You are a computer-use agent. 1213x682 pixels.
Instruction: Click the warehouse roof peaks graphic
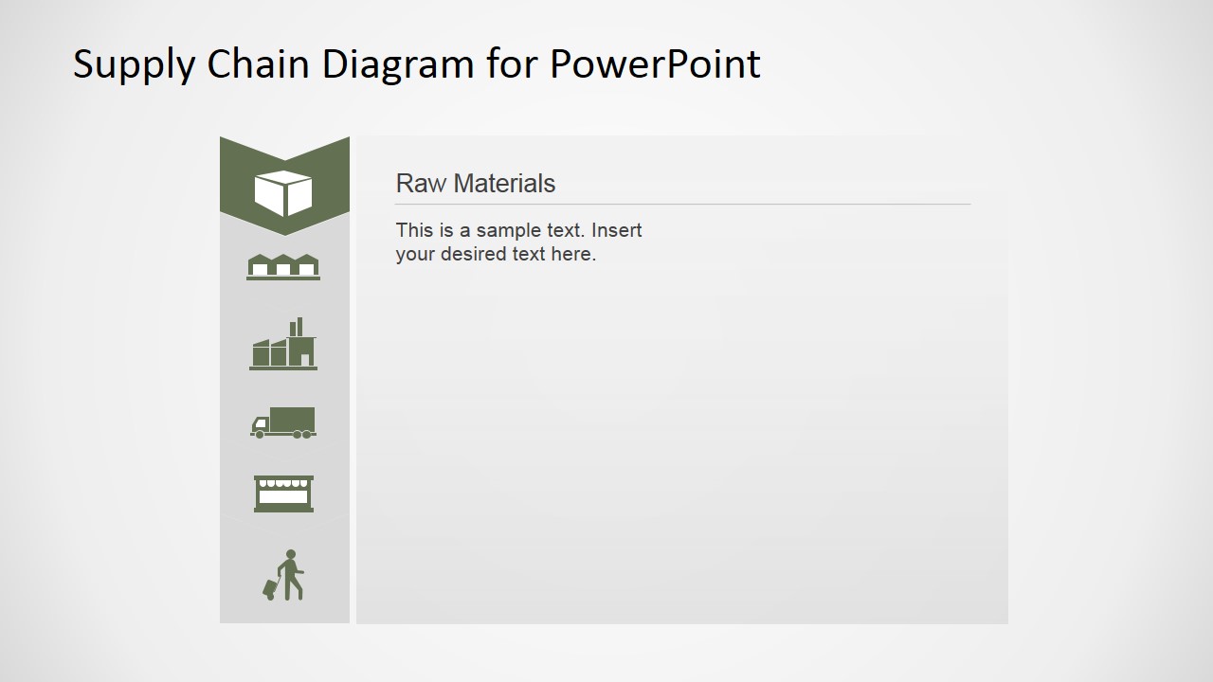point(284,254)
